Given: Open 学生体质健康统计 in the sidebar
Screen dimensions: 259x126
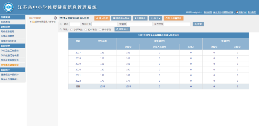Looking at the screenshot, I should tap(13, 79).
